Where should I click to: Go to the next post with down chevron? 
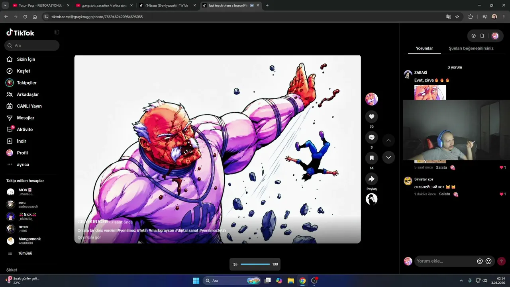point(388,157)
